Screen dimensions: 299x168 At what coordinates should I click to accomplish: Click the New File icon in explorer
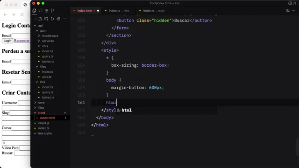pyautogui.click(x=40, y=19)
